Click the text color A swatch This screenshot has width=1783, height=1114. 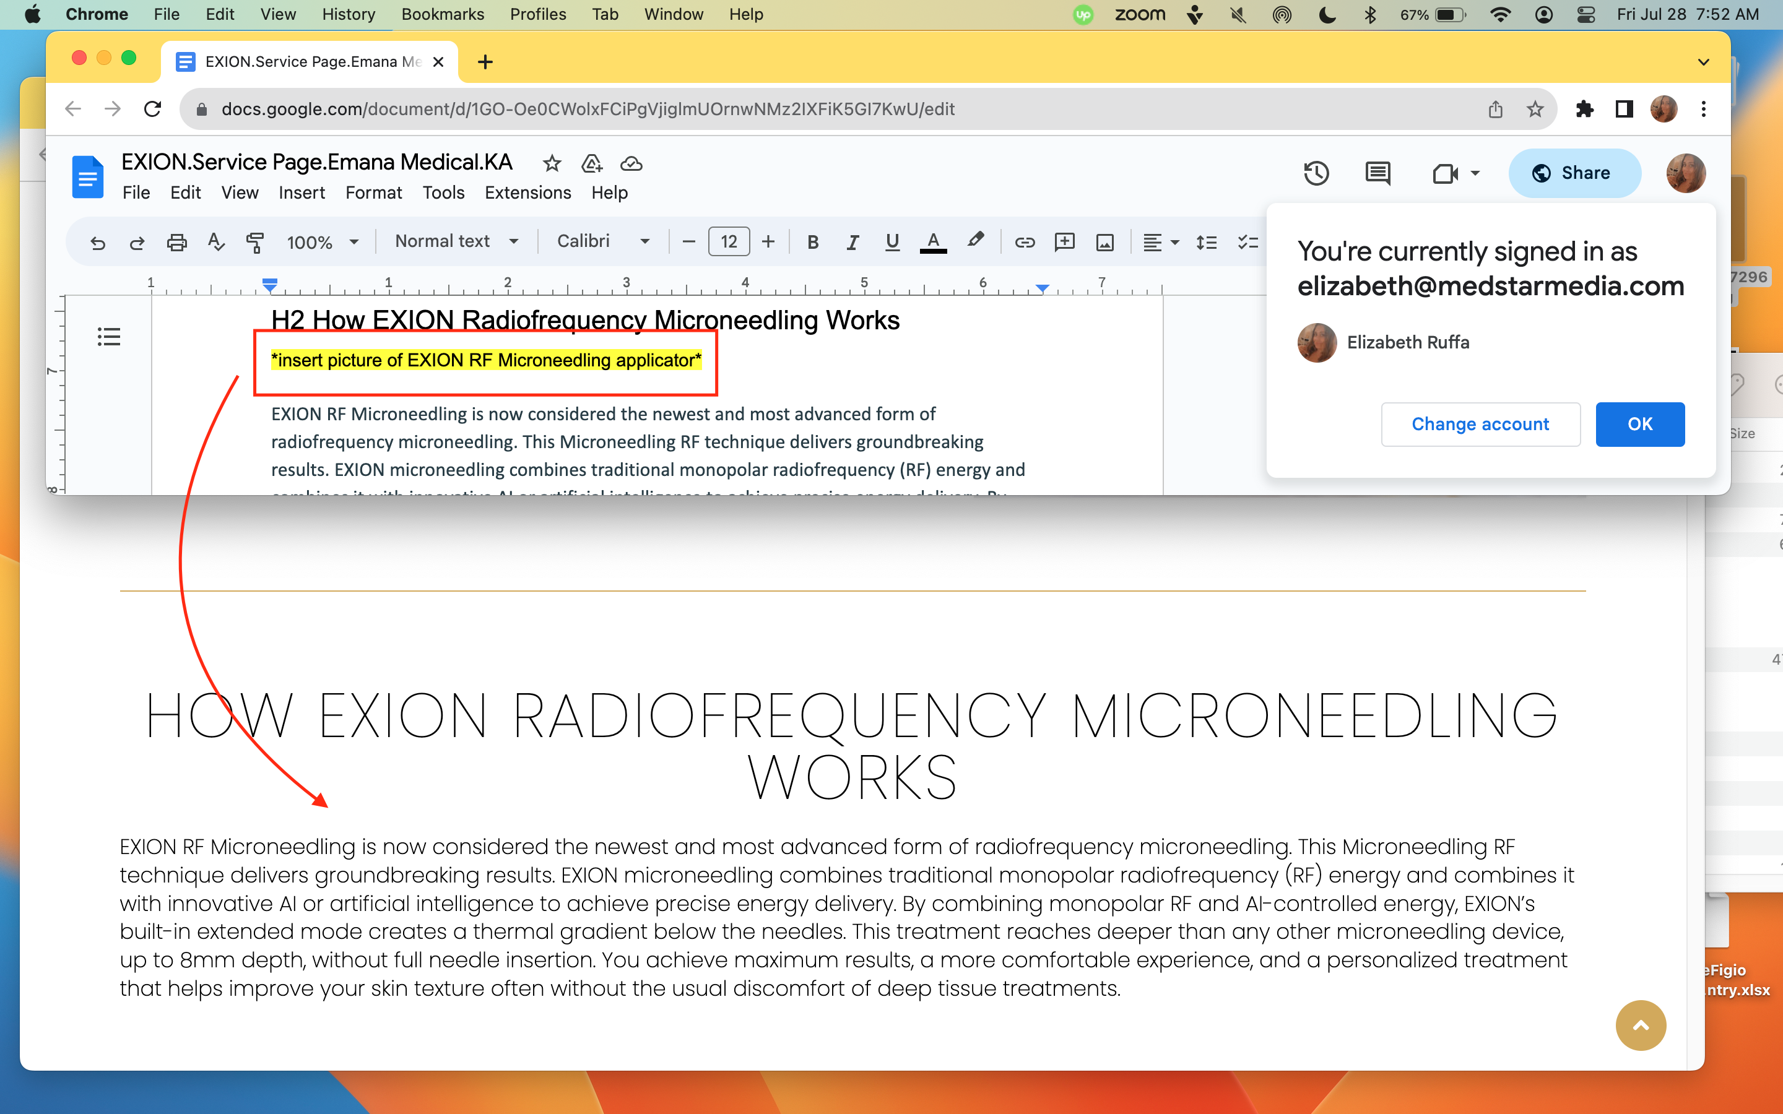click(x=933, y=241)
